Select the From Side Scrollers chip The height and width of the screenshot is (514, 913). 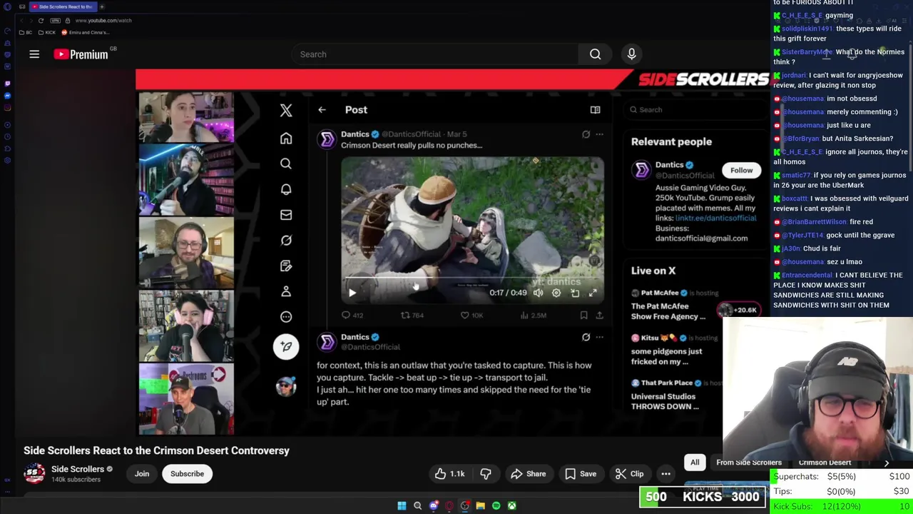pos(749,463)
